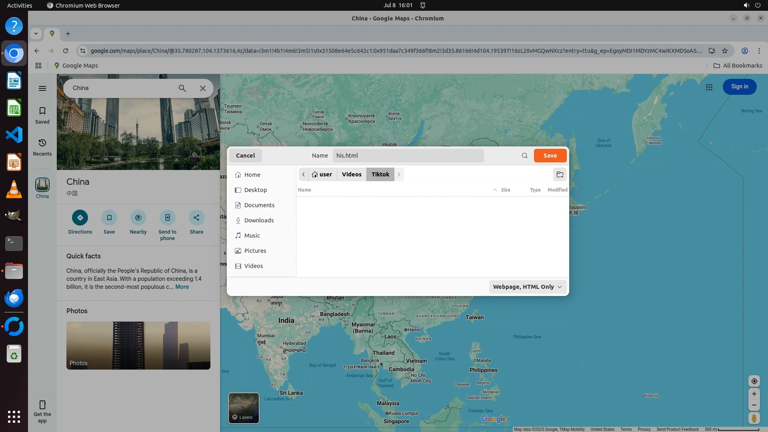This screenshot has width=768, height=432.
Task: Click the Directions icon for China
Action: (x=80, y=218)
